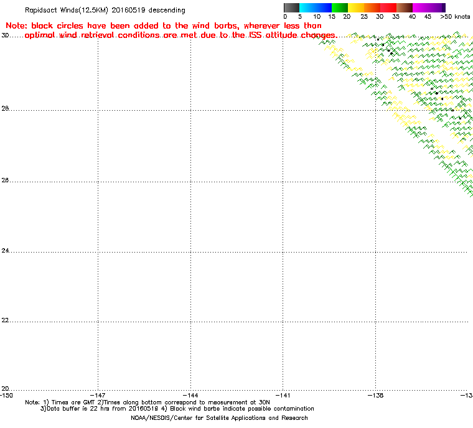
Task: Click the brown 35-40 knots legend segment
Action: point(405,7)
